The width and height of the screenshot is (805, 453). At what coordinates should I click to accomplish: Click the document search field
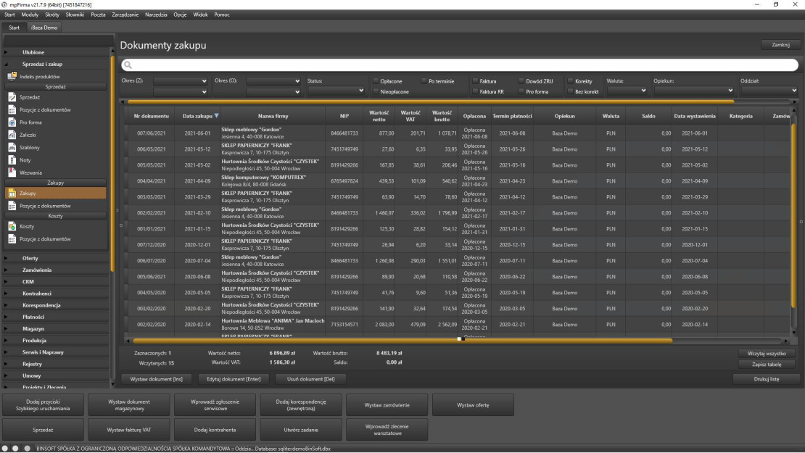pos(458,65)
